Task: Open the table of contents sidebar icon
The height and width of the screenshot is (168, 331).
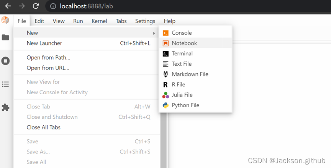Action: pos(5,84)
